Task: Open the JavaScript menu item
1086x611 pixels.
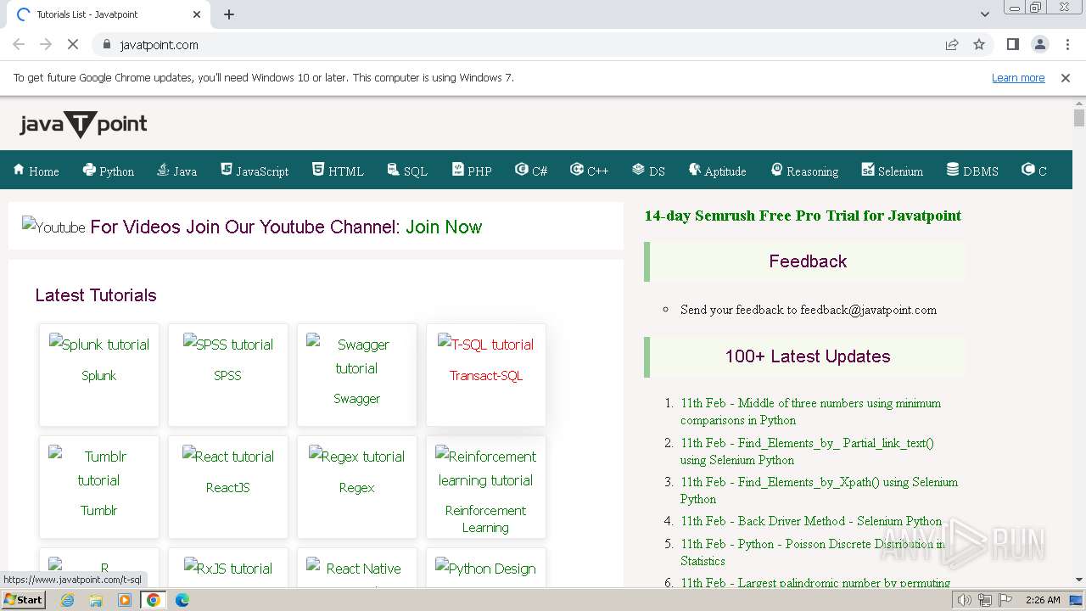Action: click(x=255, y=171)
